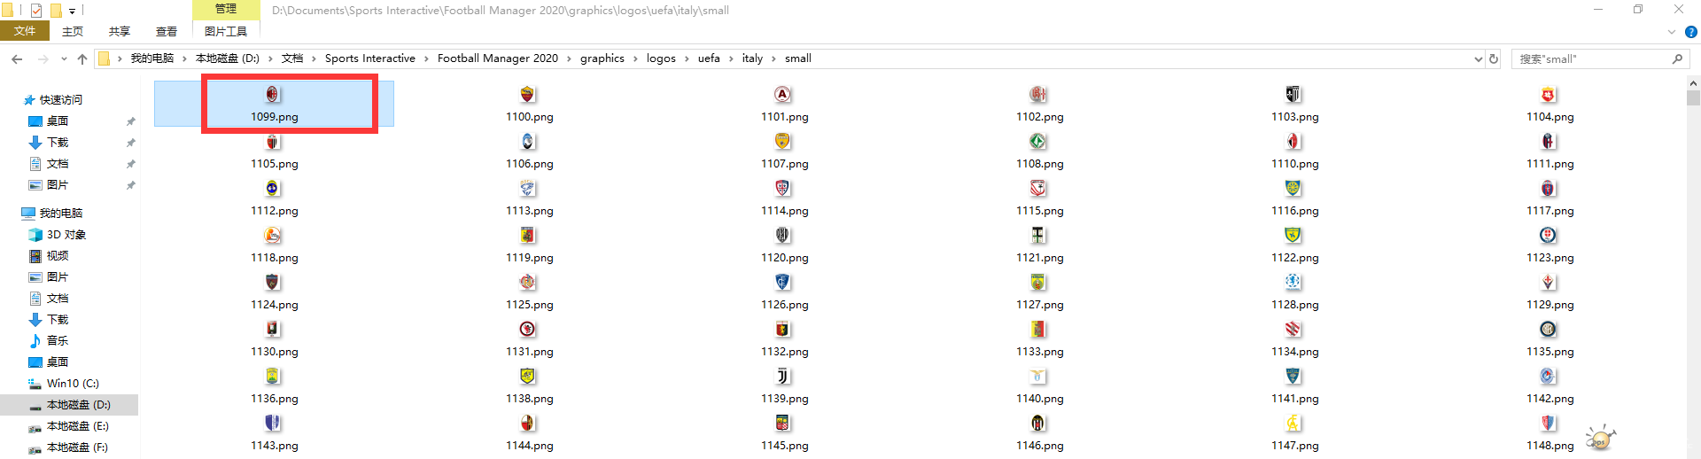This screenshot has height=459, width=1701.
Task: Click 'logos' breadcrumb segment
Action: click(661, 58)
